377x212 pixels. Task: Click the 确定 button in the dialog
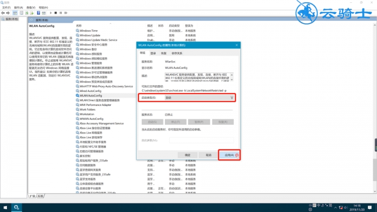[x=188, y=155]
